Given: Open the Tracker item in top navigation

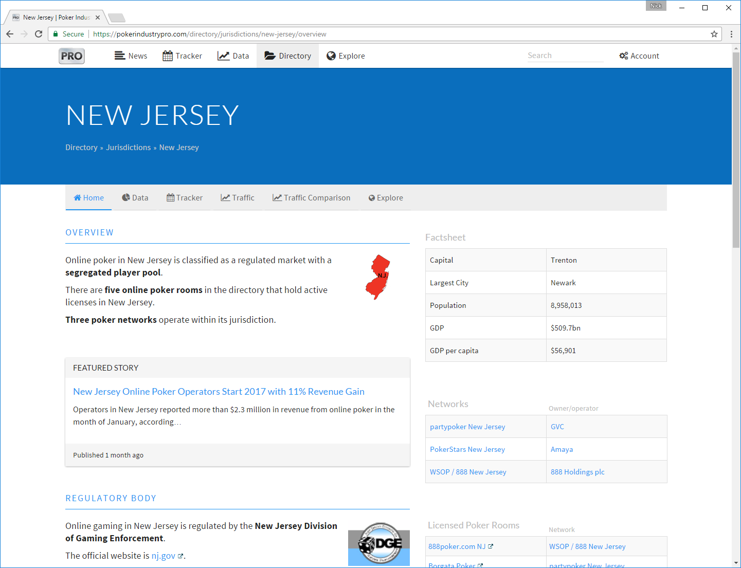Looking at the screenshot, I should (x=182, y=56).
